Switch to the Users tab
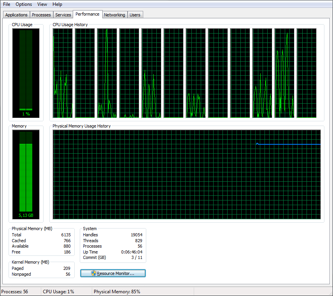Viewport: 333px width, 296px height. [x=135, y=15]
